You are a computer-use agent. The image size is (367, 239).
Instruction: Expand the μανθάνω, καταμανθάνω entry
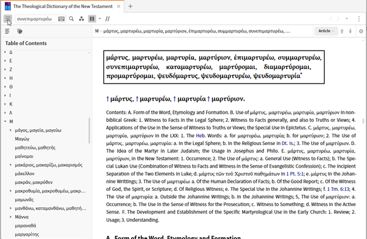tap(10, 208)
